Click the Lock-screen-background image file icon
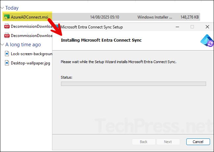The image size is (214, 152). click(7, 54)
